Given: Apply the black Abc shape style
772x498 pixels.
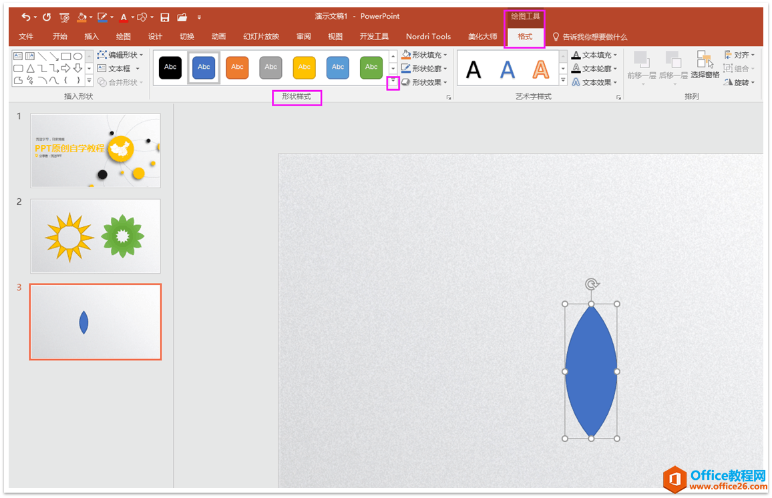Looking at the screenshot, I should tap(170, 67).
